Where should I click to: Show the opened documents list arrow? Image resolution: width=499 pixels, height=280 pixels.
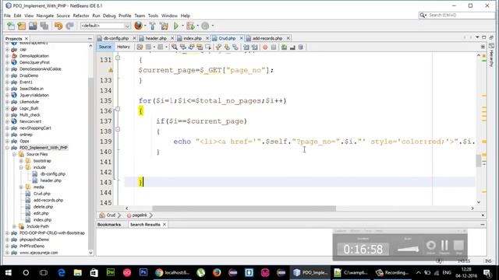(477, 37)
